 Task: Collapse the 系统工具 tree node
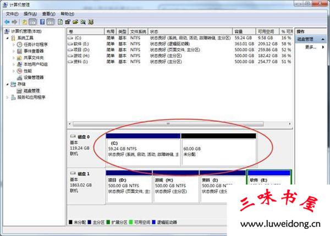(7, 38)
